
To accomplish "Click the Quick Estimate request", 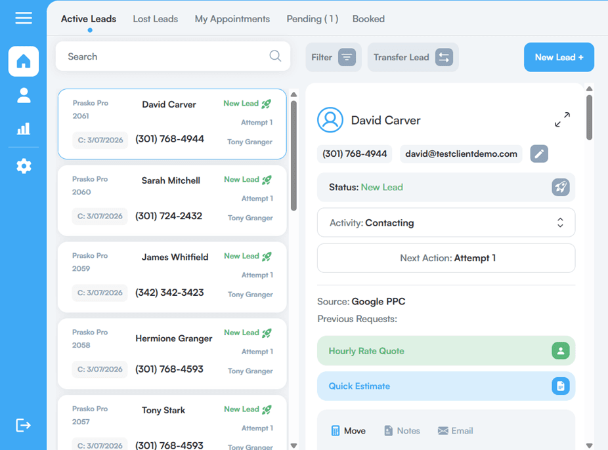I will pyautogui.click(x=445, y=386).
